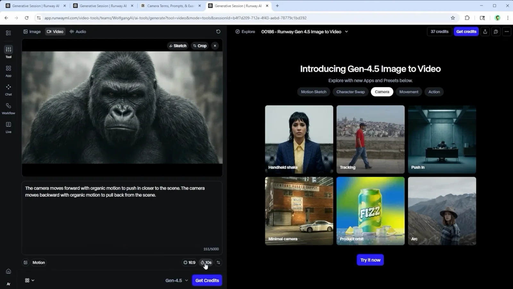Click the feedback chat icon in header
Screen dimensions: 513x289
tap(496, 31)
